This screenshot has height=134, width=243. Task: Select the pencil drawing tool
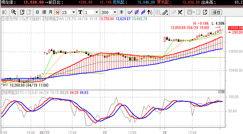click(x=165, y=12)
